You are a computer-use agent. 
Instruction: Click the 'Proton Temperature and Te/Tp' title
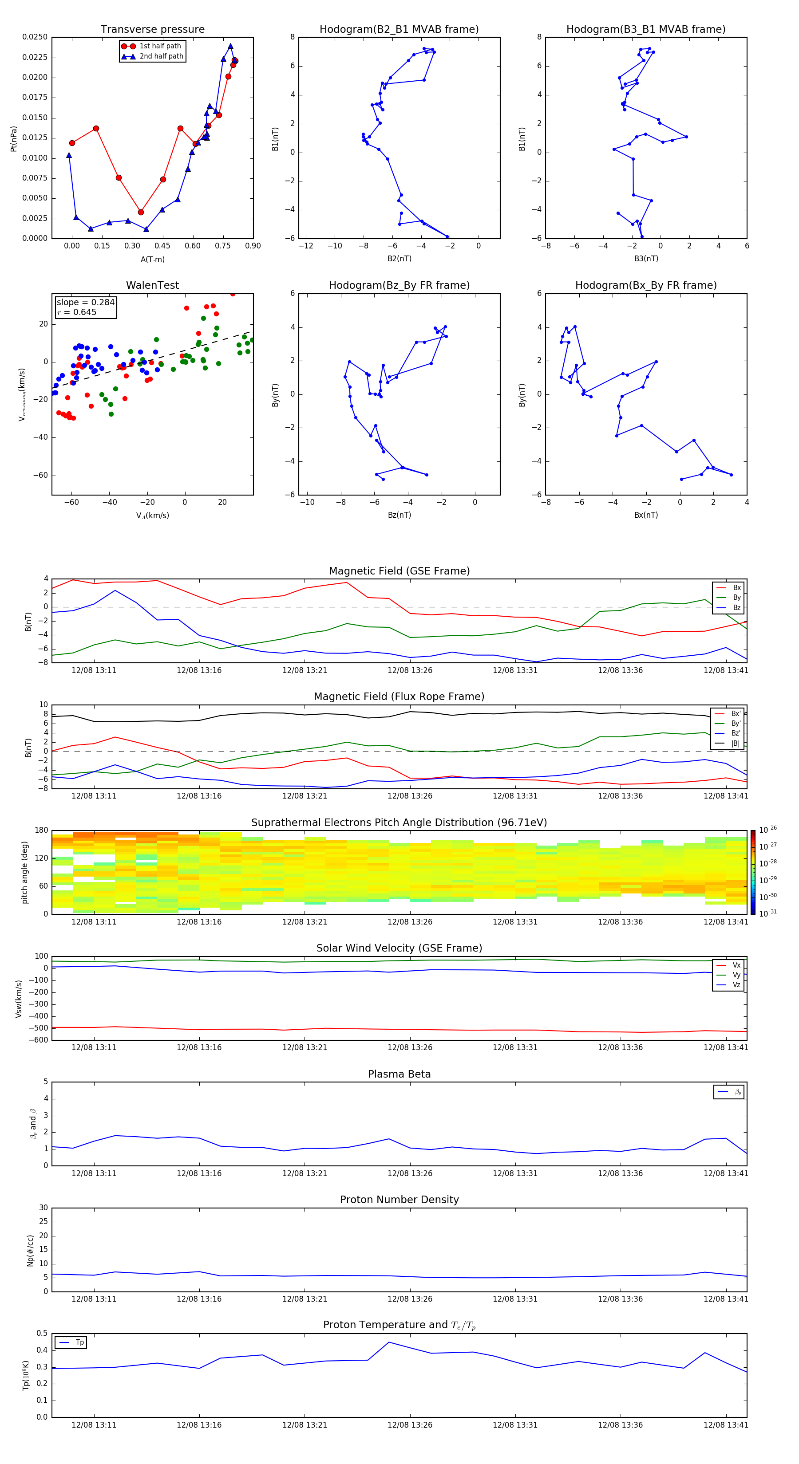(399, 1325)
